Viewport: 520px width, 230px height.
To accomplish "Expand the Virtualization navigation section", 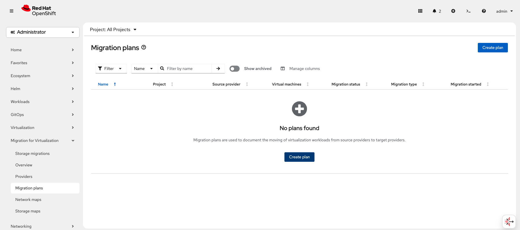I will coord(42,128).
